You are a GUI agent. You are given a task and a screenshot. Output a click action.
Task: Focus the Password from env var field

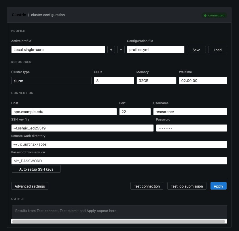coord(119,161)
